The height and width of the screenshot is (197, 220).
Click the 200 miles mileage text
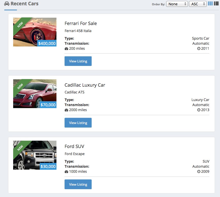tap(77, 48)
